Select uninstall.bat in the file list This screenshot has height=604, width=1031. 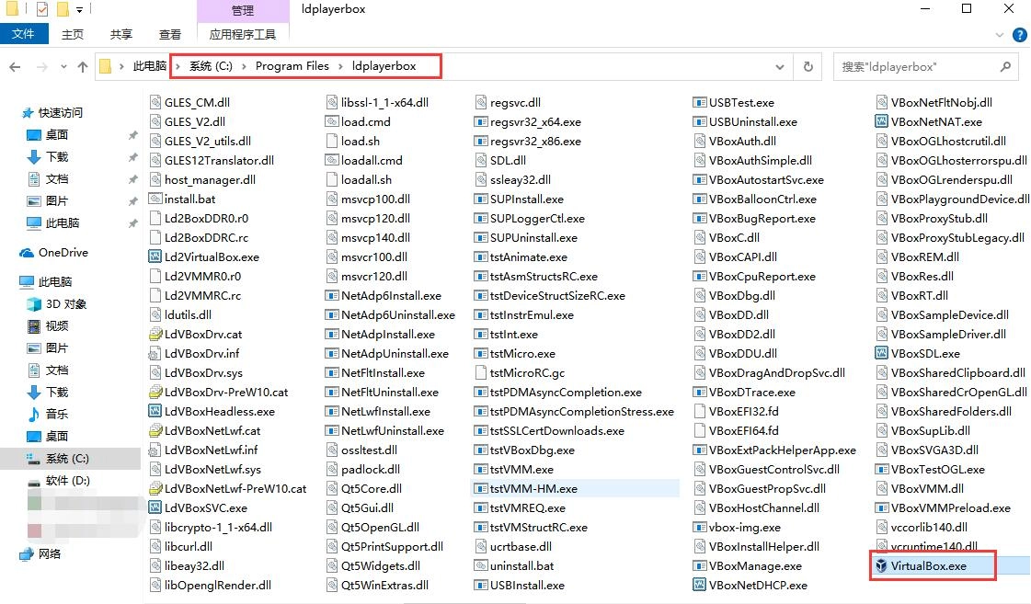[x=514, y=566]
